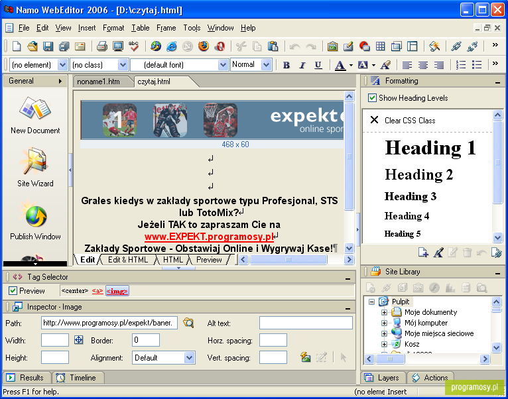Open the highlight color dropdown arrow
The width and height of the screenshot is (508, 399).
pos(373,65)
